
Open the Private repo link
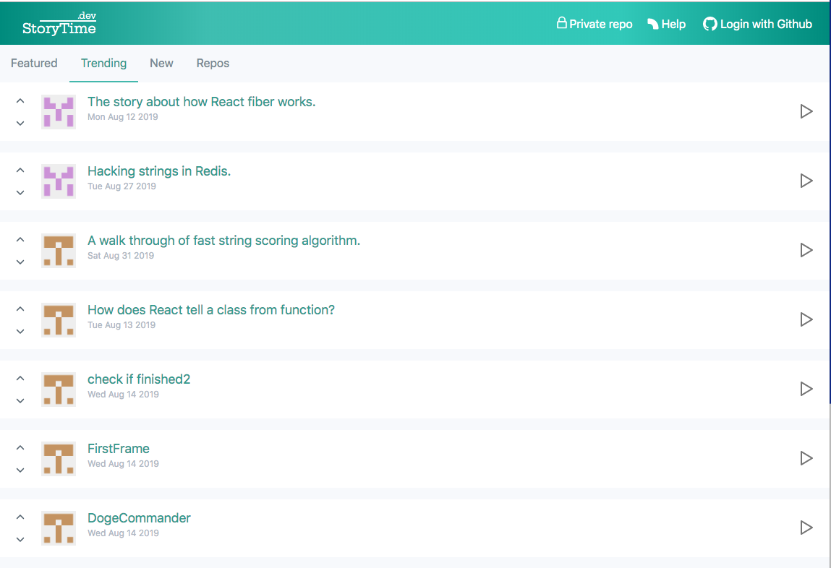pos(594,24)
